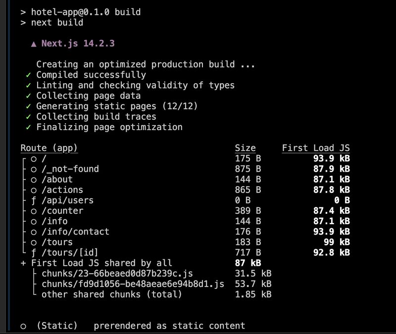Click the Route (app) column header
This screenshot has height=334, width=396.
(x=49, y=148)
